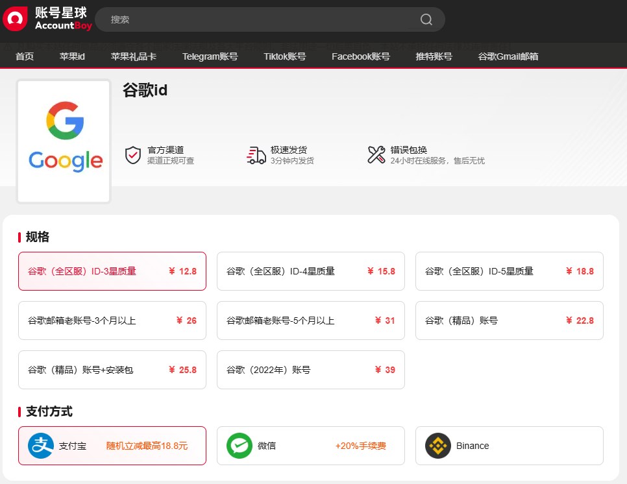Click the Alipay logo icon
Screen dimensions: 627x484
pyautogui.click(x=40, y=446)
